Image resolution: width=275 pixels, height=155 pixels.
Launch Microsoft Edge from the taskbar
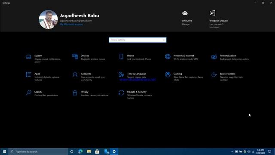tap(80, 152)
